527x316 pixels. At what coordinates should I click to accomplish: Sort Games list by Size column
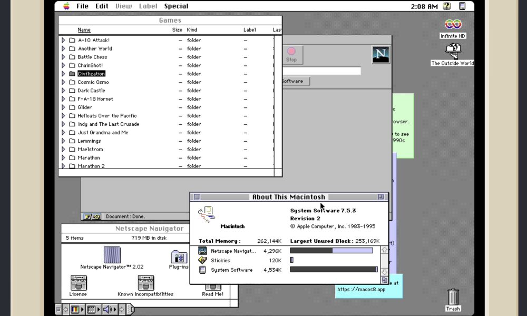[x=177, y=30]
